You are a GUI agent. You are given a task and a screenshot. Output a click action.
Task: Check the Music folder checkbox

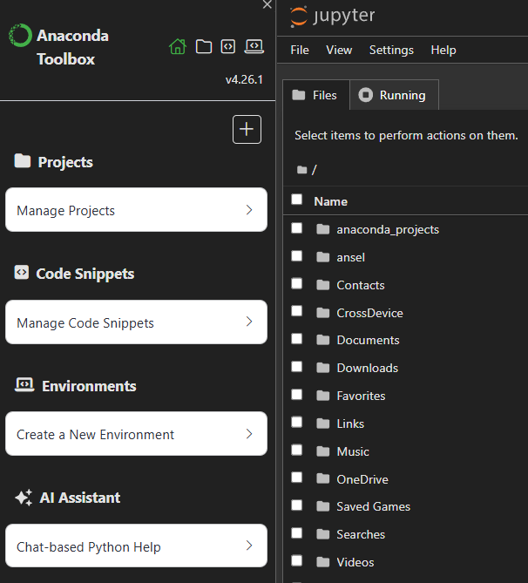[x=297, y=450]
